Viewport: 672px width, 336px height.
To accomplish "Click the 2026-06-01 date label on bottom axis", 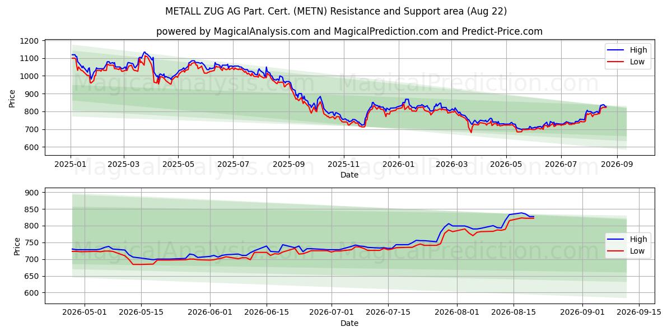I will (x=209, y=314).
